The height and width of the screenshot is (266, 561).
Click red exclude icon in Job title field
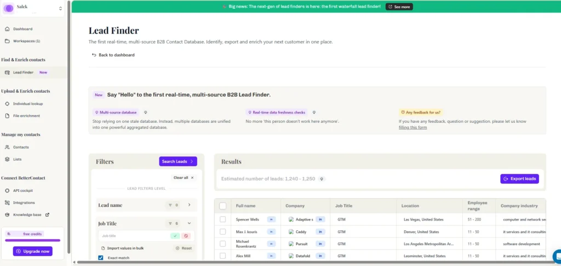[x=186, y=236]
